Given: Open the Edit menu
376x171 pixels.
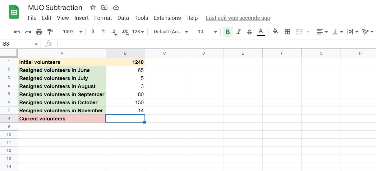Looking at the screenshot, I should point(47,18).
